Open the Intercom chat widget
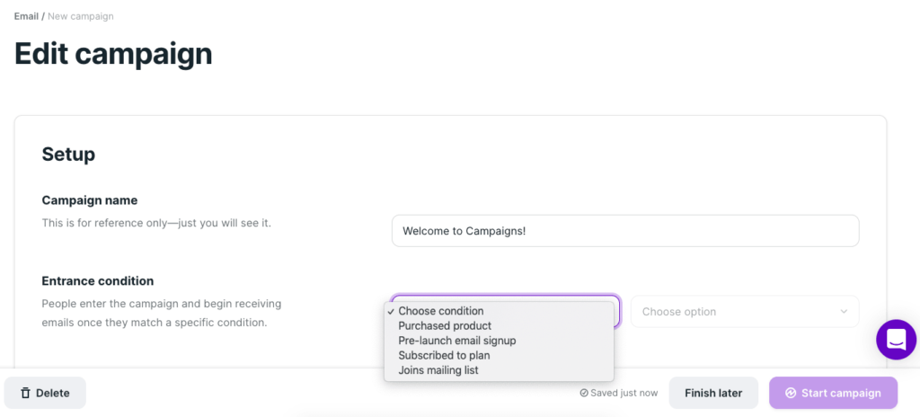Viewport: 920px width, 417px height. click(896, 340)
